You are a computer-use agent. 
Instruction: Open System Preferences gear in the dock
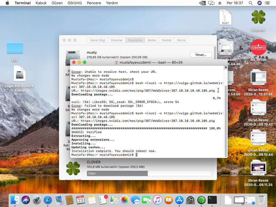tap(190, 200)
